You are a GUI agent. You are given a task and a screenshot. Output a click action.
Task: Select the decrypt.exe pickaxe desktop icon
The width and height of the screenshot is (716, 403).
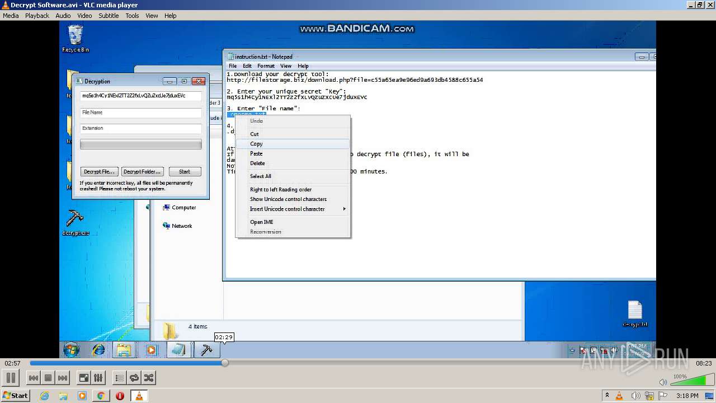click(75, 223)
